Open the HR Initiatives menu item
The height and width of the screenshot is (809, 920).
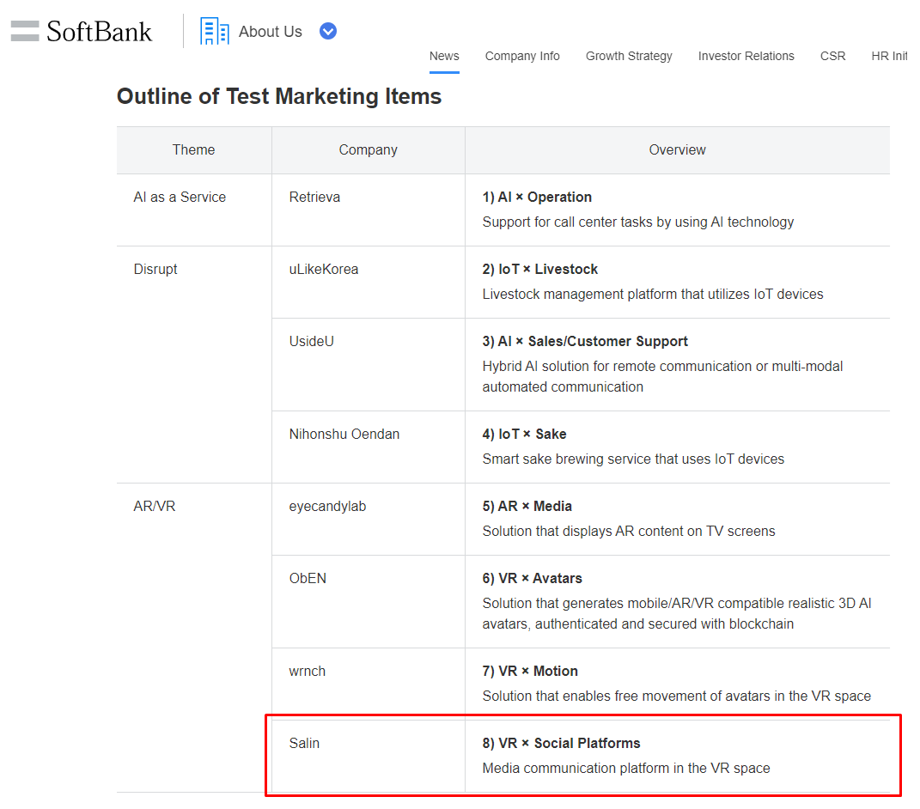pyautogui.click(x=889, y=57)
